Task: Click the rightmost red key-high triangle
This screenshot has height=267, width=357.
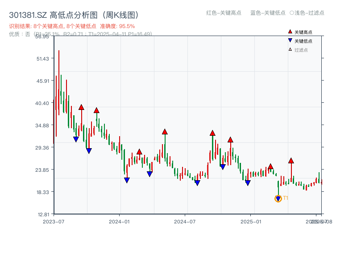Action: [291, 161]
